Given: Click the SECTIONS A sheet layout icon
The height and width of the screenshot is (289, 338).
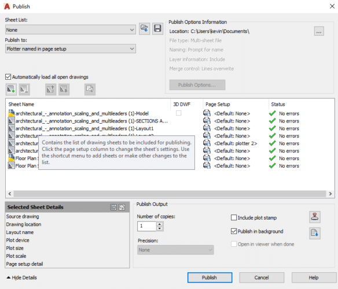Looking at the screenshot, I should (x=11, y=121).
